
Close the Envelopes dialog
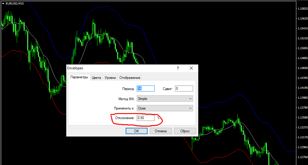[191, 68]
